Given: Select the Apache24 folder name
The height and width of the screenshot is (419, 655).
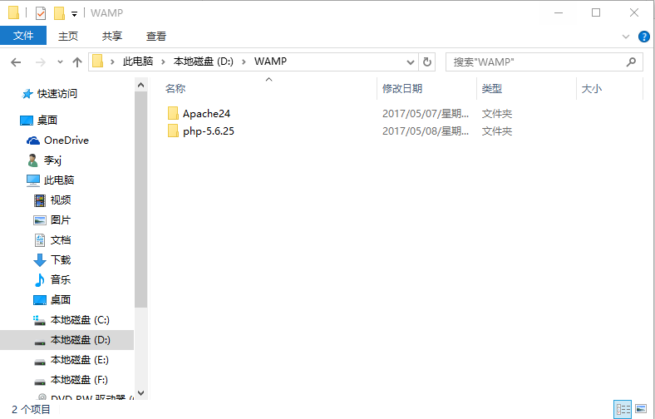Looking at the screenshot, I should (206, 114).
